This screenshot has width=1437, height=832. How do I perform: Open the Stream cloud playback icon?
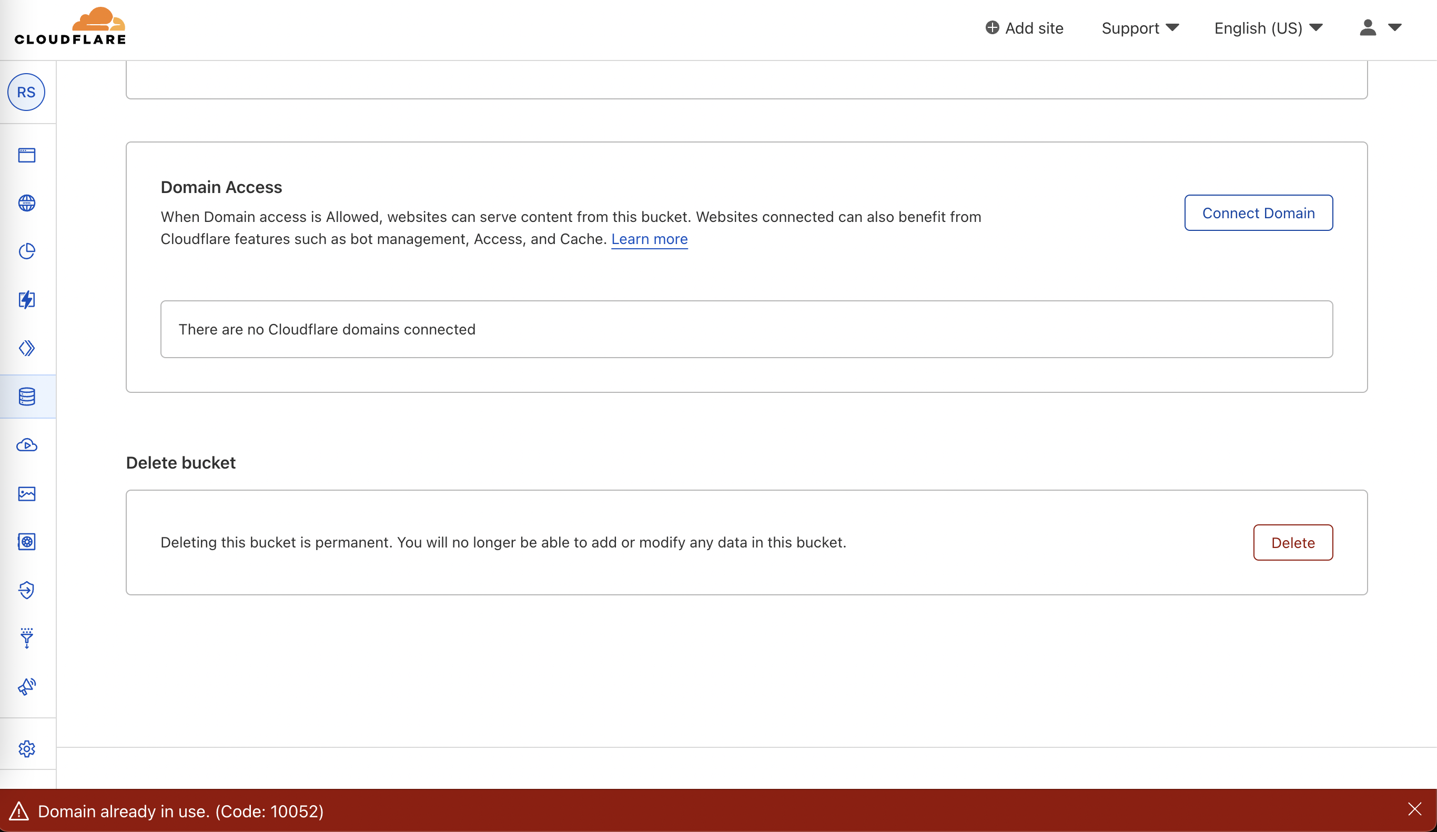pyautogui.click(x=27, y=446)
